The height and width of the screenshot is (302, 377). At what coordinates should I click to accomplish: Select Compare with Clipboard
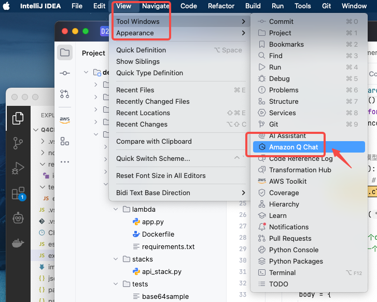pos(180,142)
